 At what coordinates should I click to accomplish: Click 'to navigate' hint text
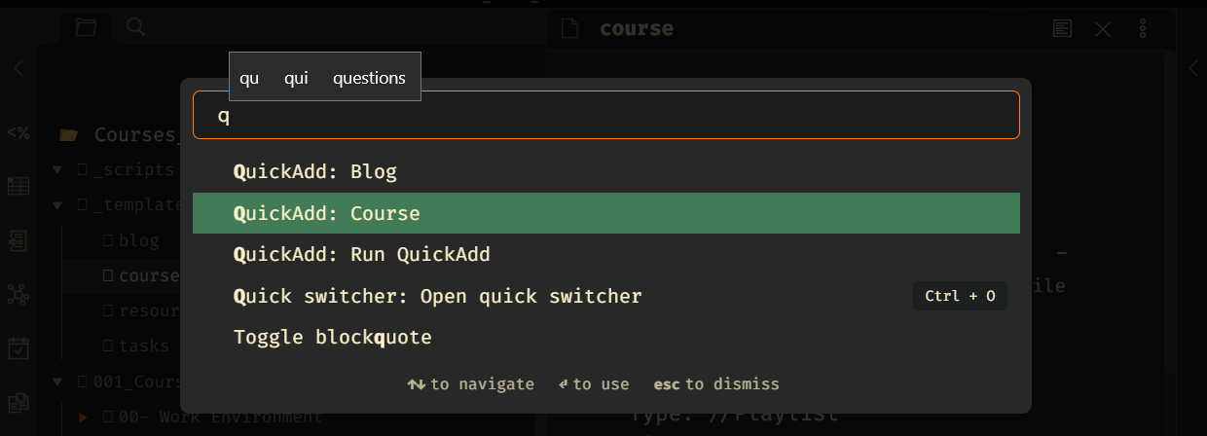482,384
